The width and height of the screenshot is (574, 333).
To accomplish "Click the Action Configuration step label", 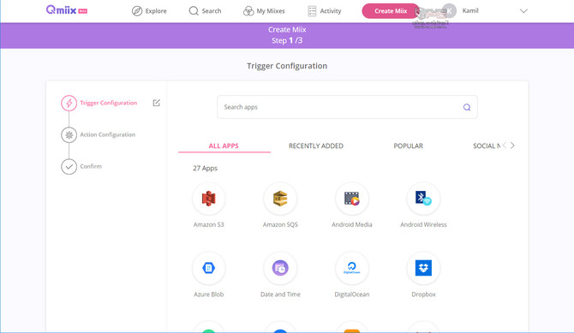I will click(x=108, y=134).
